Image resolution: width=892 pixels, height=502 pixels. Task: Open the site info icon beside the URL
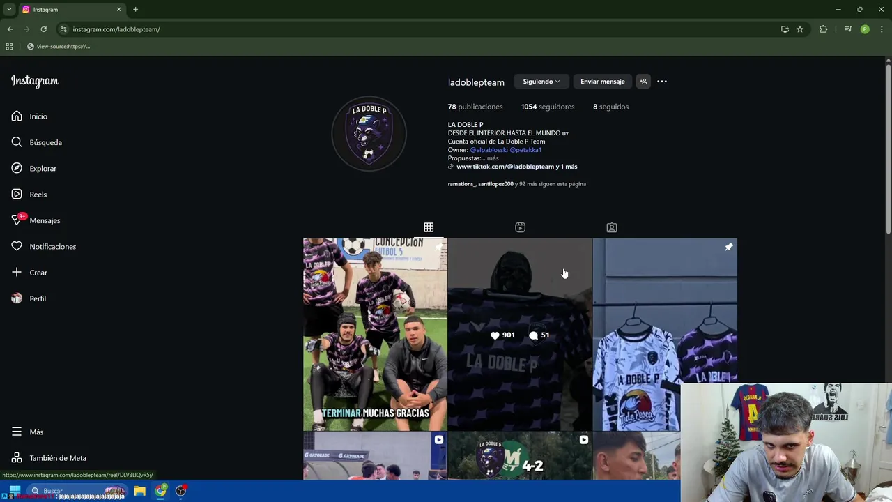click(63, 29)
